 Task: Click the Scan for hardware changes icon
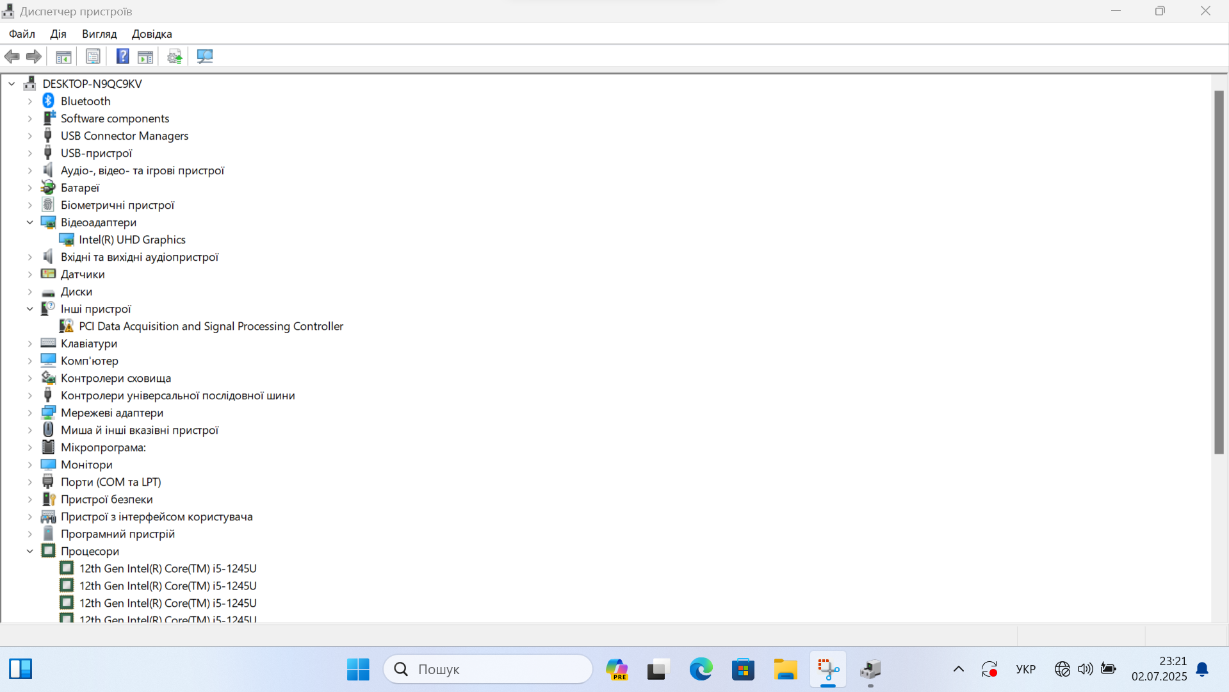[205, 56]
